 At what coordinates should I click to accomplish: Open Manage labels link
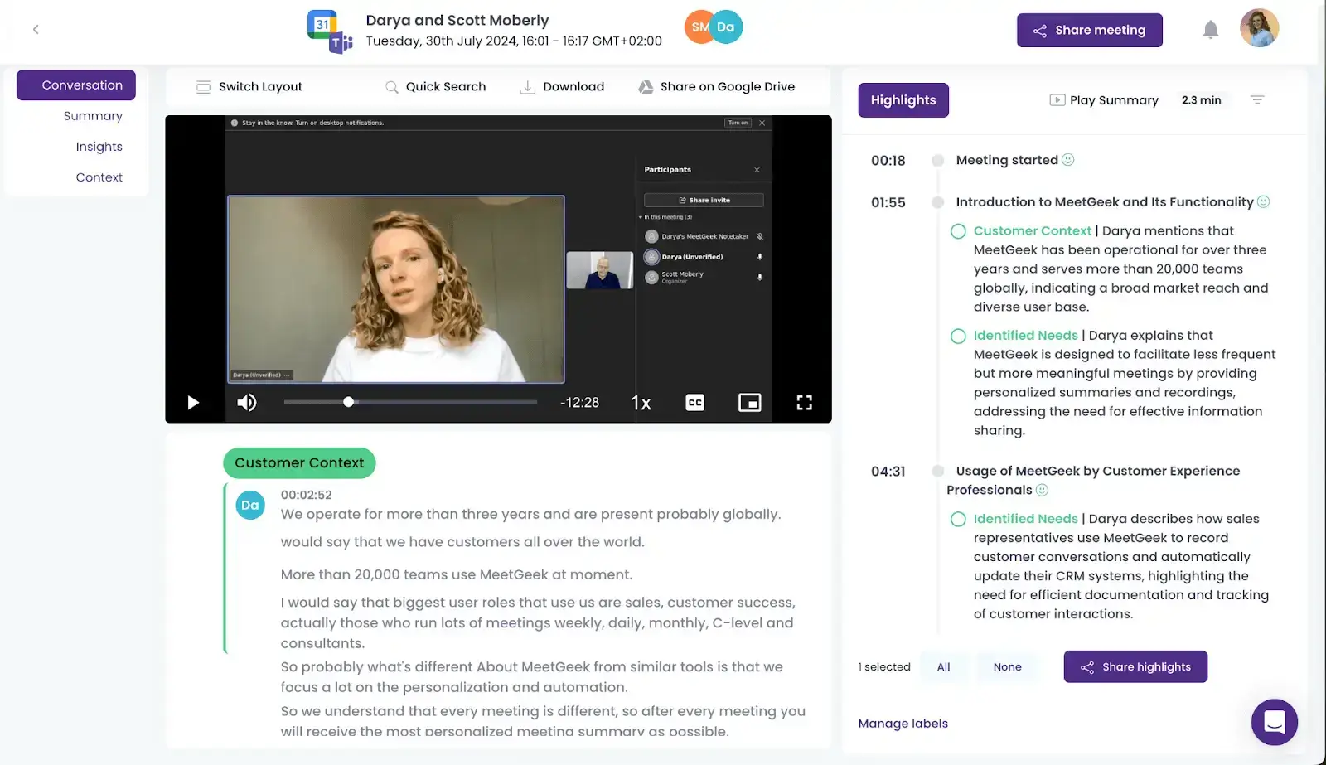(x=903, y=724)
